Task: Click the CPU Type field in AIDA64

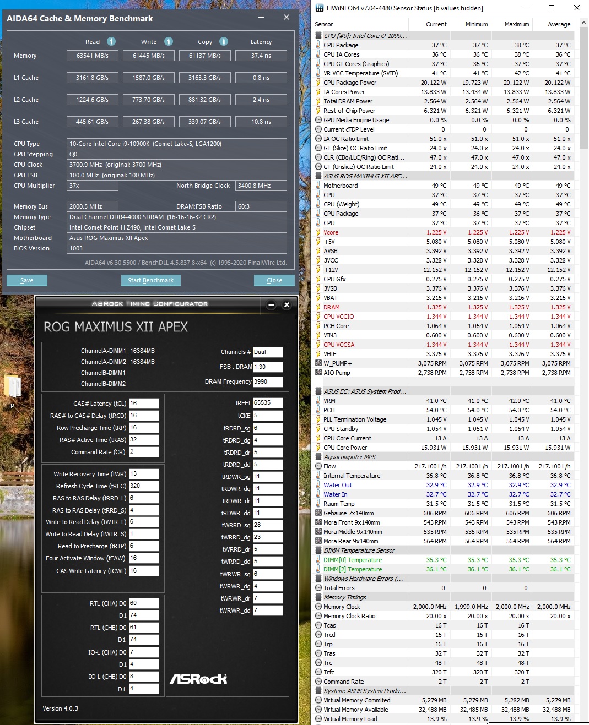Action: tap(176, 144)
